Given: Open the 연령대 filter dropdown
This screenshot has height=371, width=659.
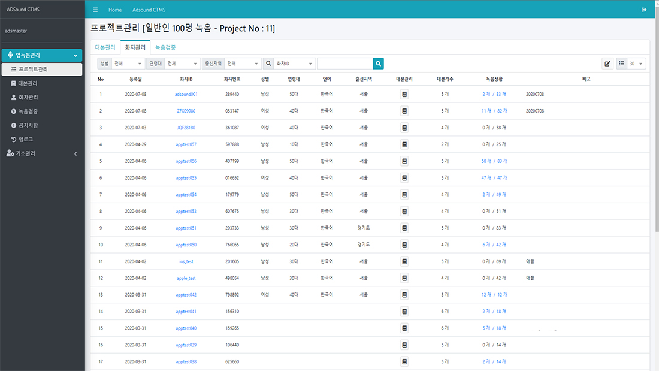Looking at the screenshot, I should pos(182,64).
